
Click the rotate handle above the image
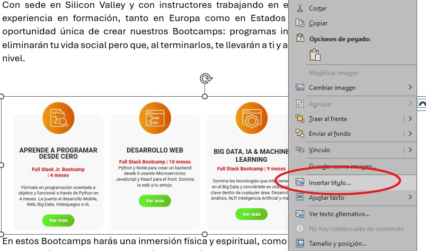point(206,79)
